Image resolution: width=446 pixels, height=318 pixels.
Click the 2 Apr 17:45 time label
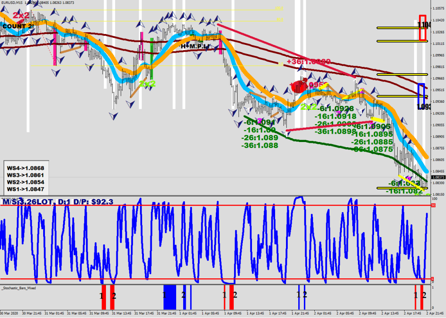pyautogui.click(x=412, y=313)
